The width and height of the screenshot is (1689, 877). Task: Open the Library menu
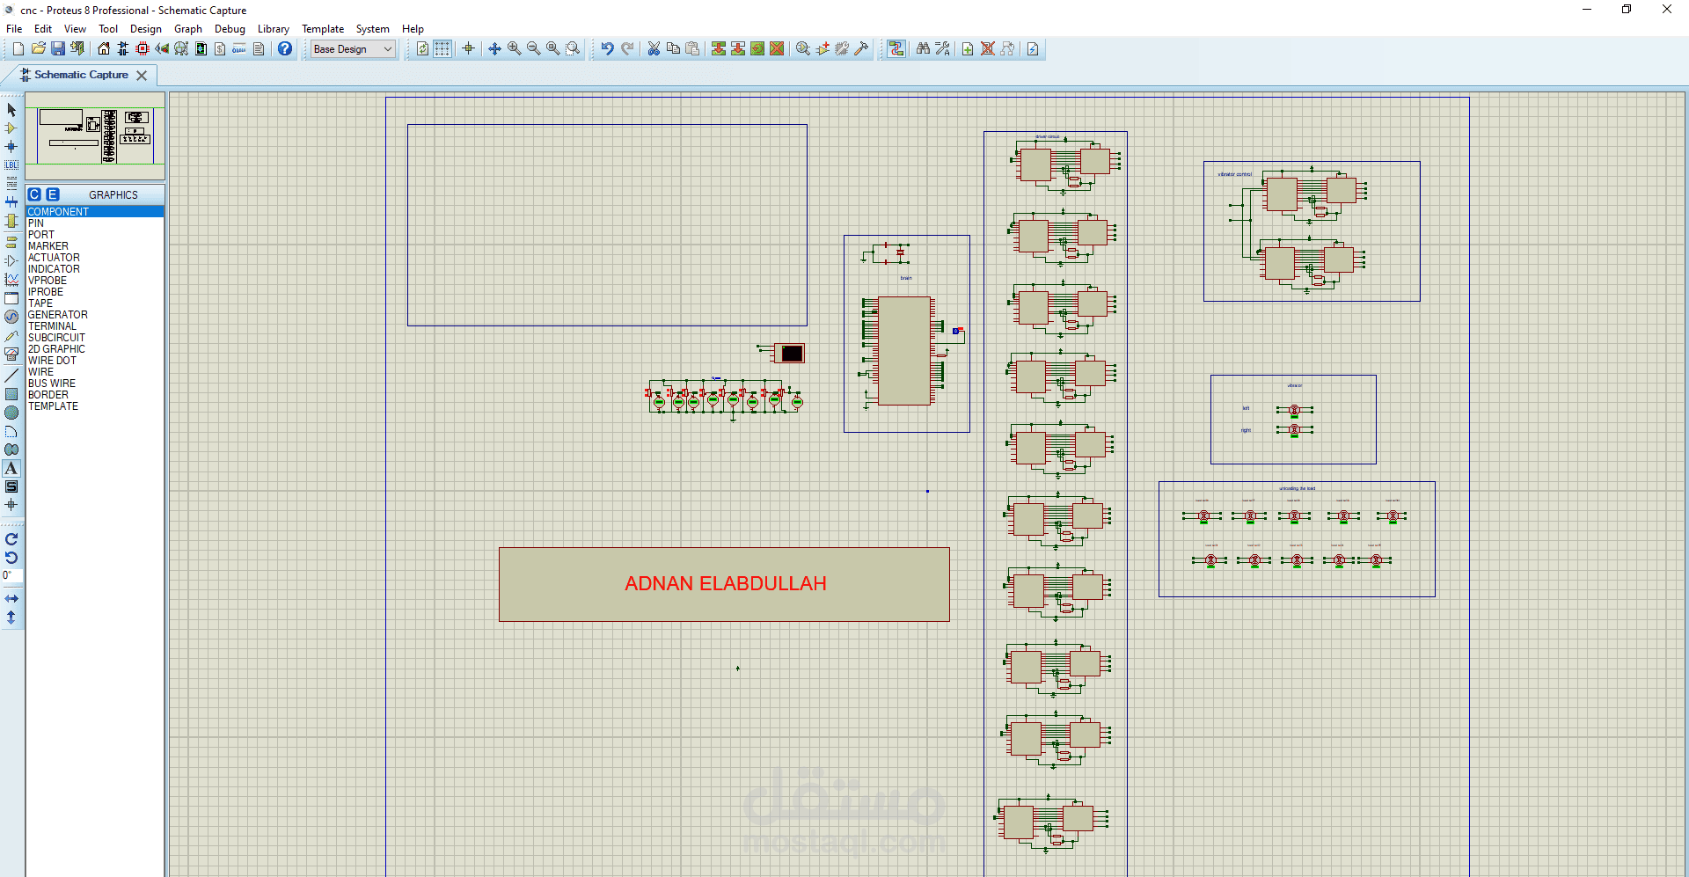(x=273, y=29)
